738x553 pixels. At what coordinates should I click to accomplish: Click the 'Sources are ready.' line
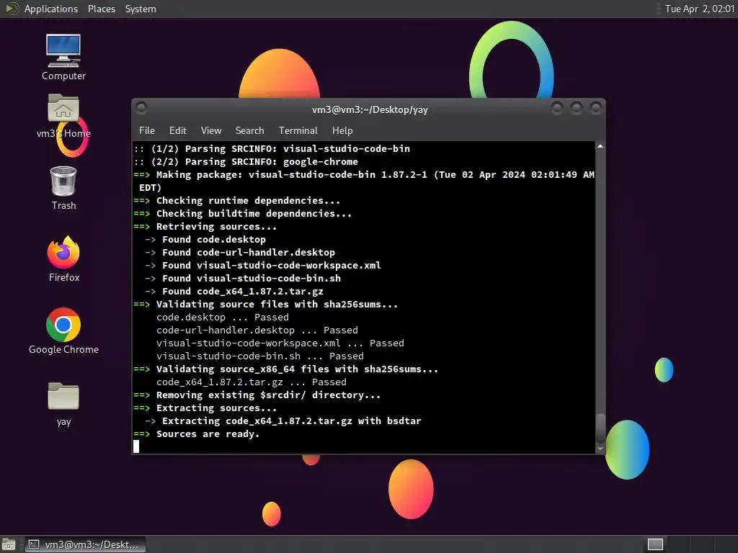point(197,434)
